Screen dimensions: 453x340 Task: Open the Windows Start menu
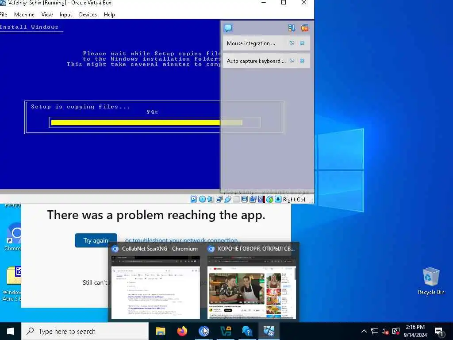pos(11,331)
